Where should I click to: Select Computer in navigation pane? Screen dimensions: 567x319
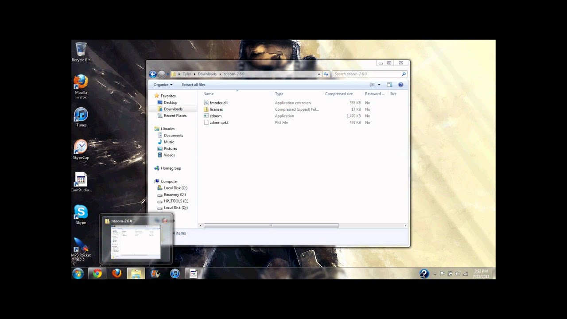coord(169,182)
